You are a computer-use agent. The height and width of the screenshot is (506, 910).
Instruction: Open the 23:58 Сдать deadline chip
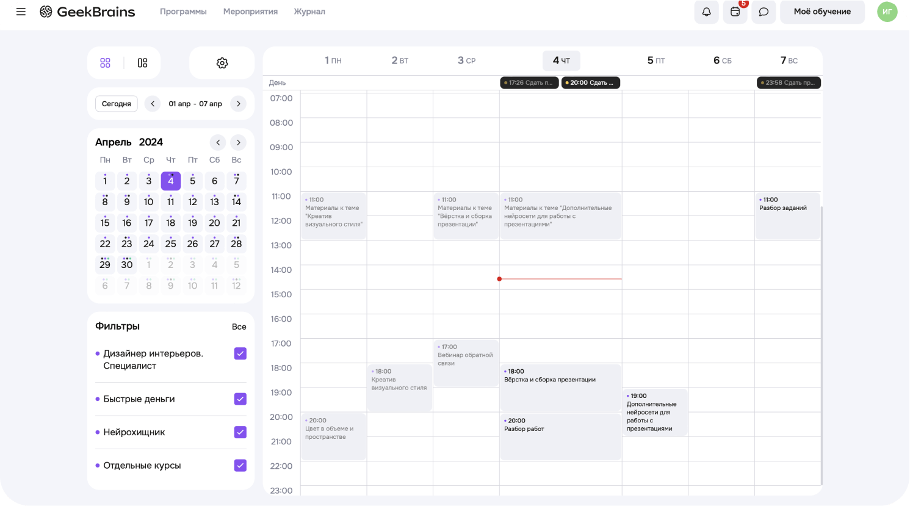789,82
